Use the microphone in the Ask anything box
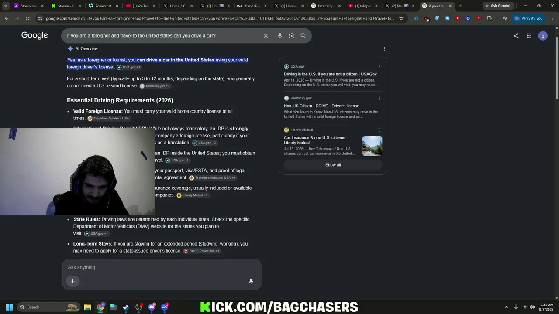 click(x=251, y=281)
